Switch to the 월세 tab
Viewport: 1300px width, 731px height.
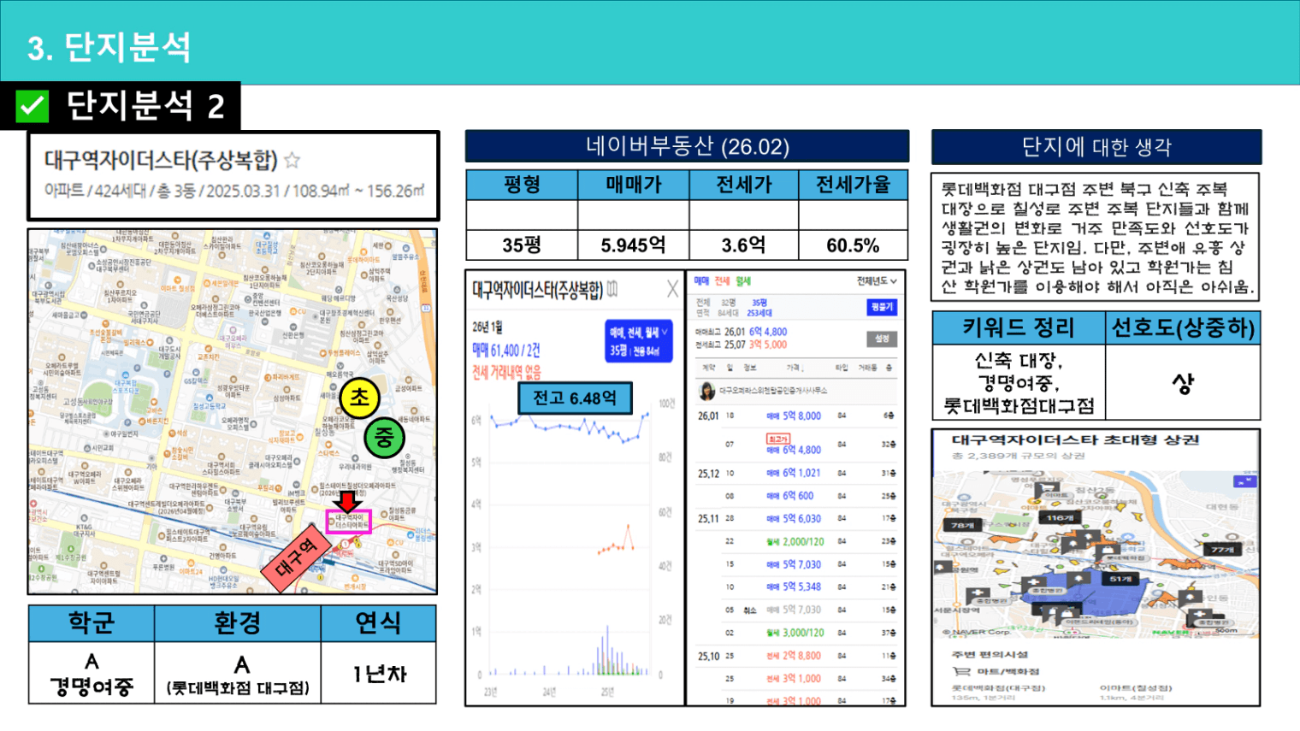tap(742, 281)
